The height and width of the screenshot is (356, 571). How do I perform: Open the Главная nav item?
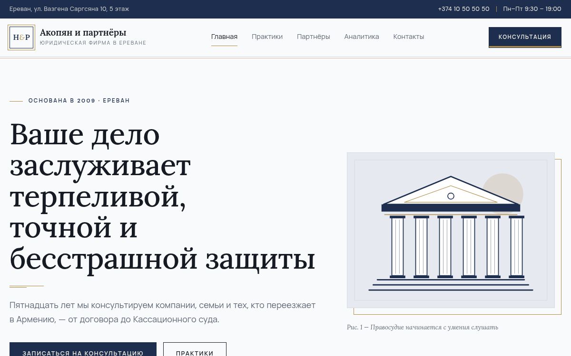224,37
